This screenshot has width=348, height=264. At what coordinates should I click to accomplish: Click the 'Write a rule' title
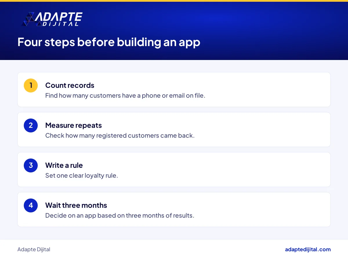(64, 165)
